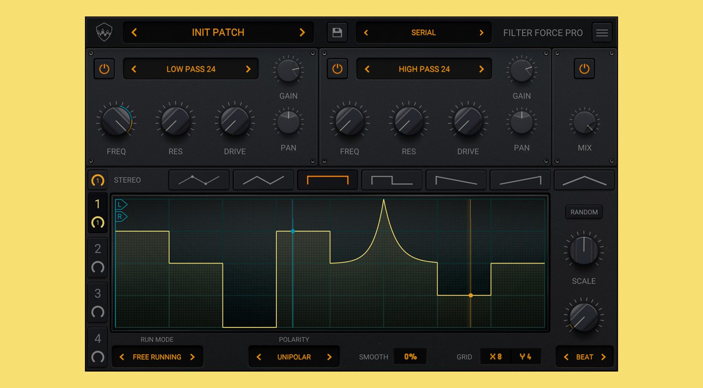Select the triangle wave LFO shape preset

[263, 180]
